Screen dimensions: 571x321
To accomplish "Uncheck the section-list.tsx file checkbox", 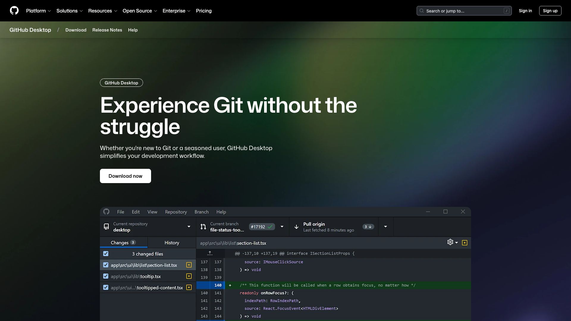I will [x=106, y=265].
